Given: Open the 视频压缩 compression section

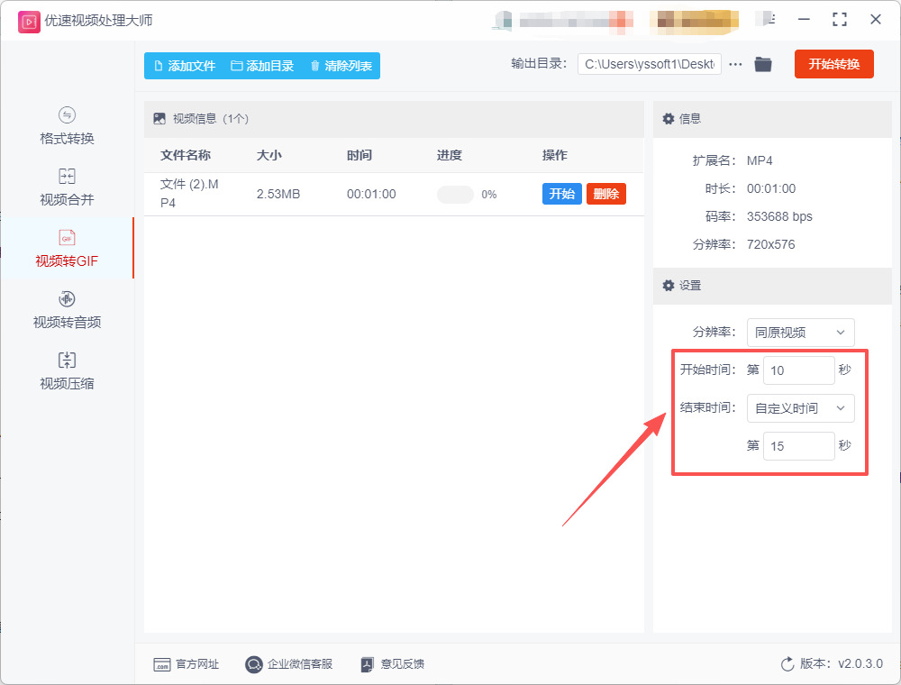Looking at the screenshot, I should 67,371.
